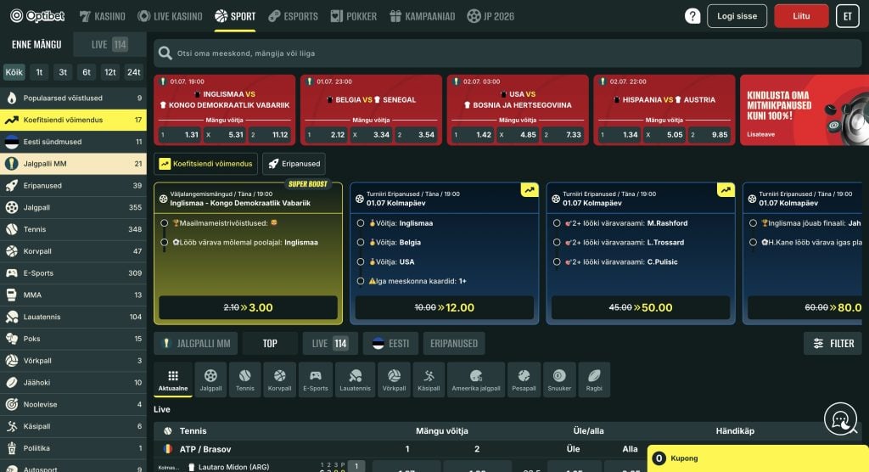Select radio for Inglismaa jõuab finaali
The image size is (869, 472).
click(753, 223)
